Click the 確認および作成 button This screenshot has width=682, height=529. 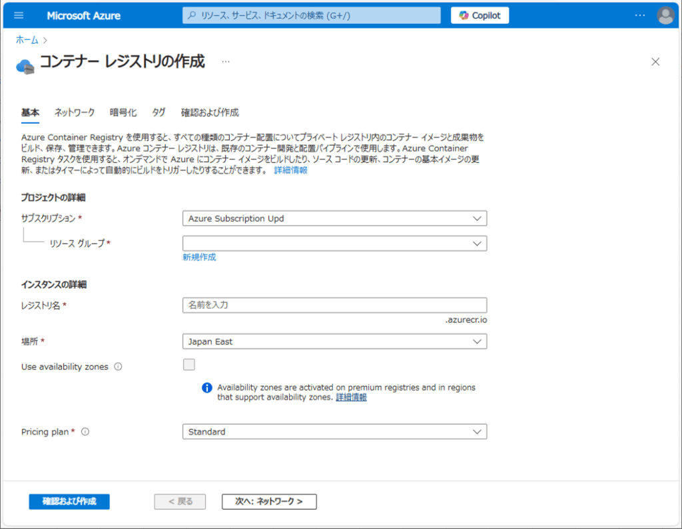[69, 501]
